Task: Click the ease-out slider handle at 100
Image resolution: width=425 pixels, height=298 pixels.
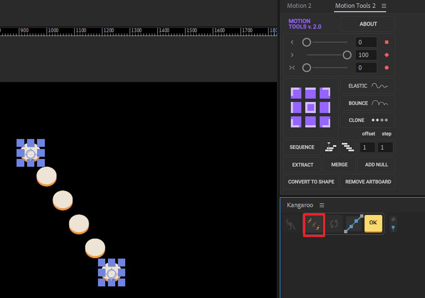Action: [x=347, y=55]
